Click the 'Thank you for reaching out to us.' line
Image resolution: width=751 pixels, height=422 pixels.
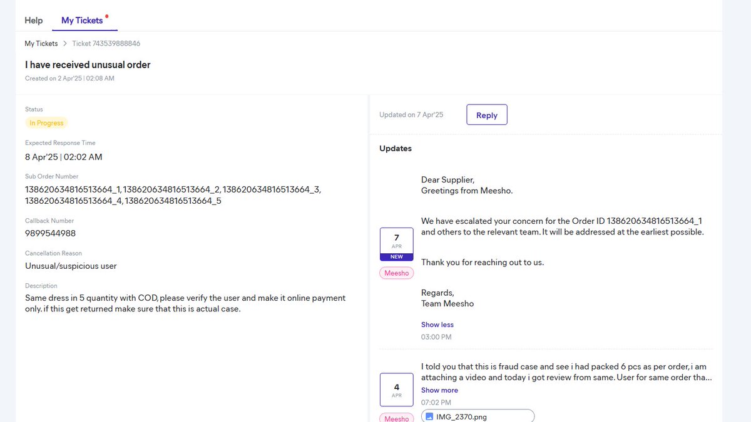coord(483,263)
